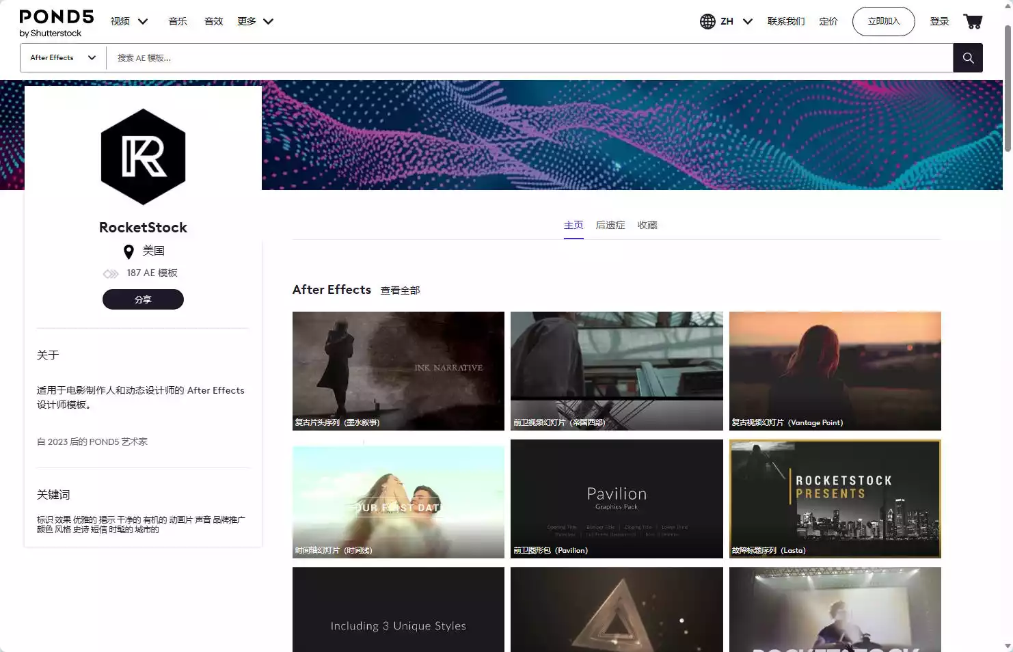Click the 登录 link
This screenshot has height=652, width=1013.
click(939, 22)
